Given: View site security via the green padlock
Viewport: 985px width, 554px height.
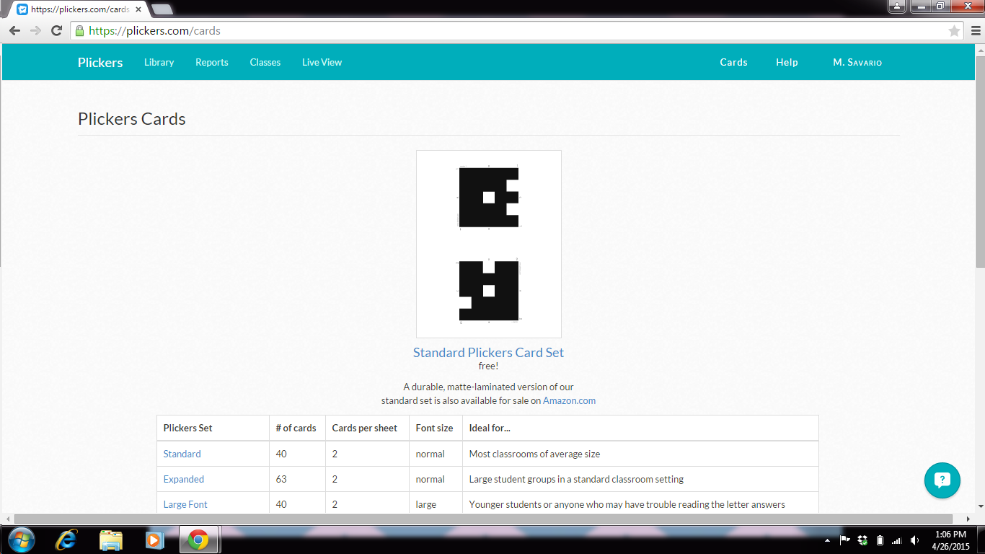Looking at the screenshot, I should [79, 31].
